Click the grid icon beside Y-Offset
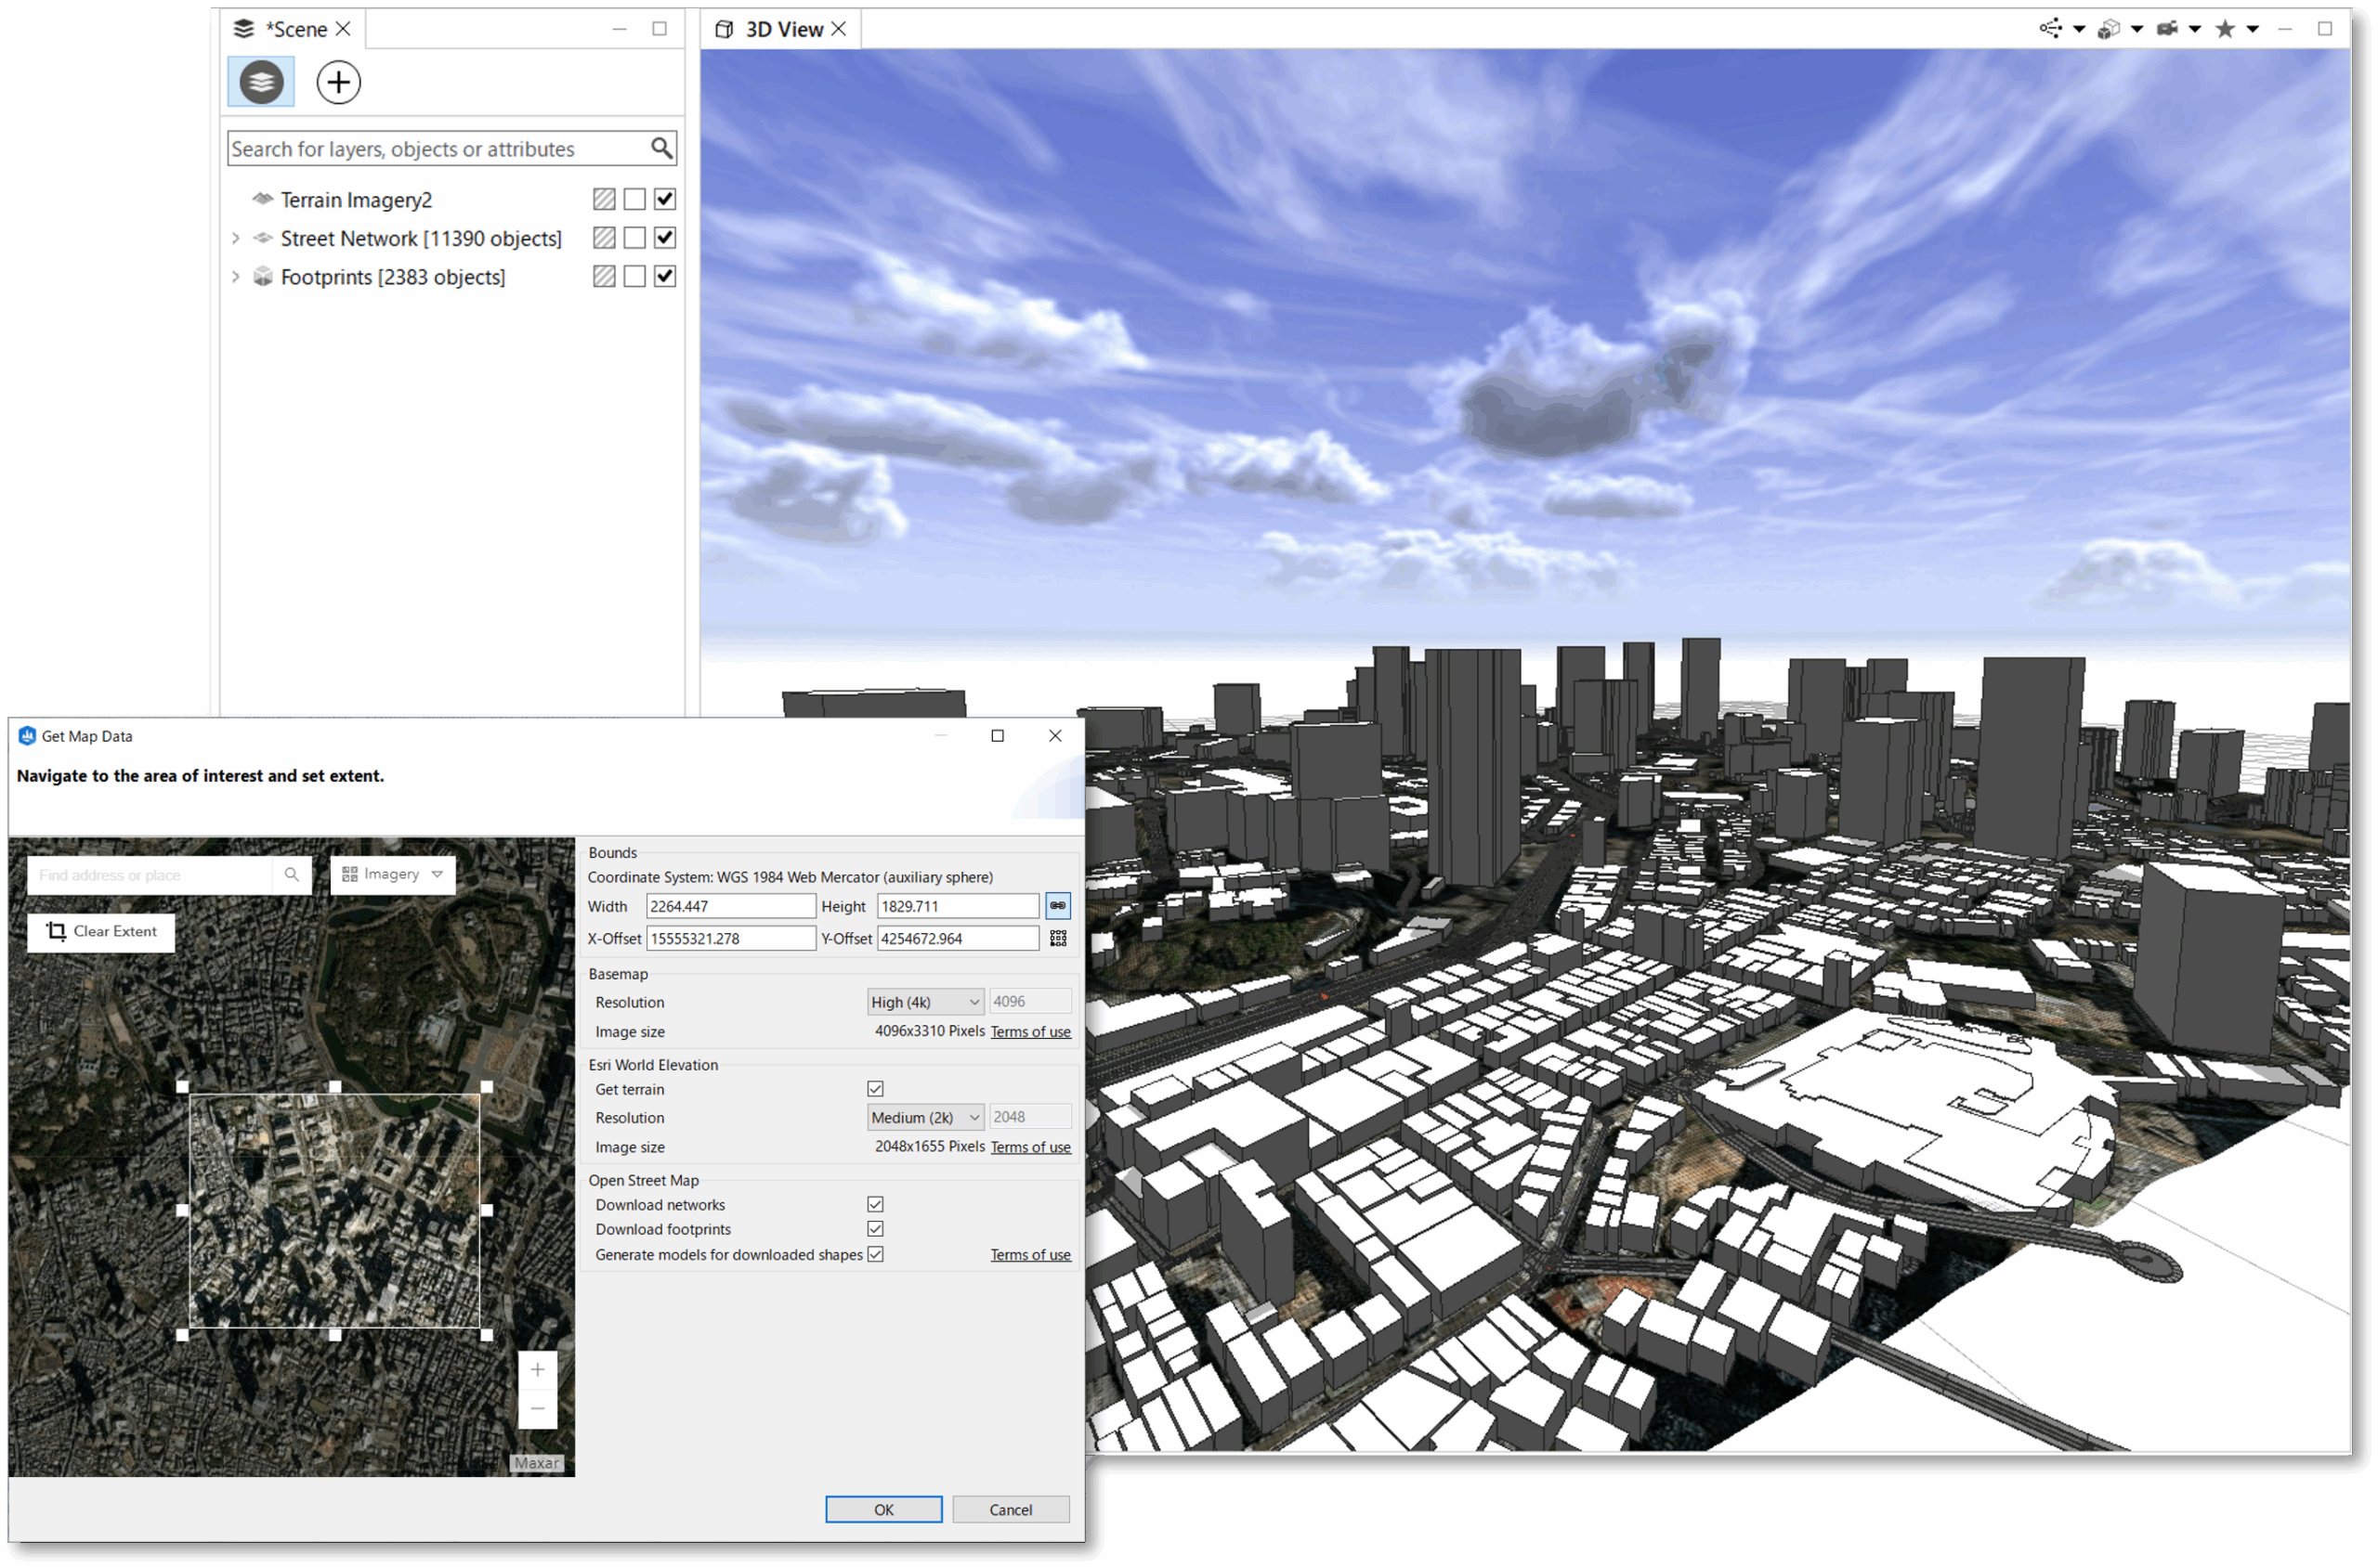 [x=1057, y=938]
